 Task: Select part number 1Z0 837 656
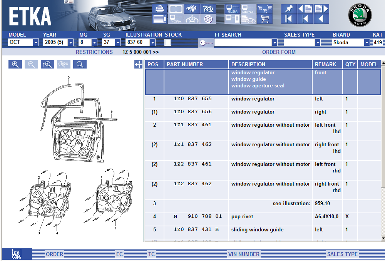pos(192,112)
